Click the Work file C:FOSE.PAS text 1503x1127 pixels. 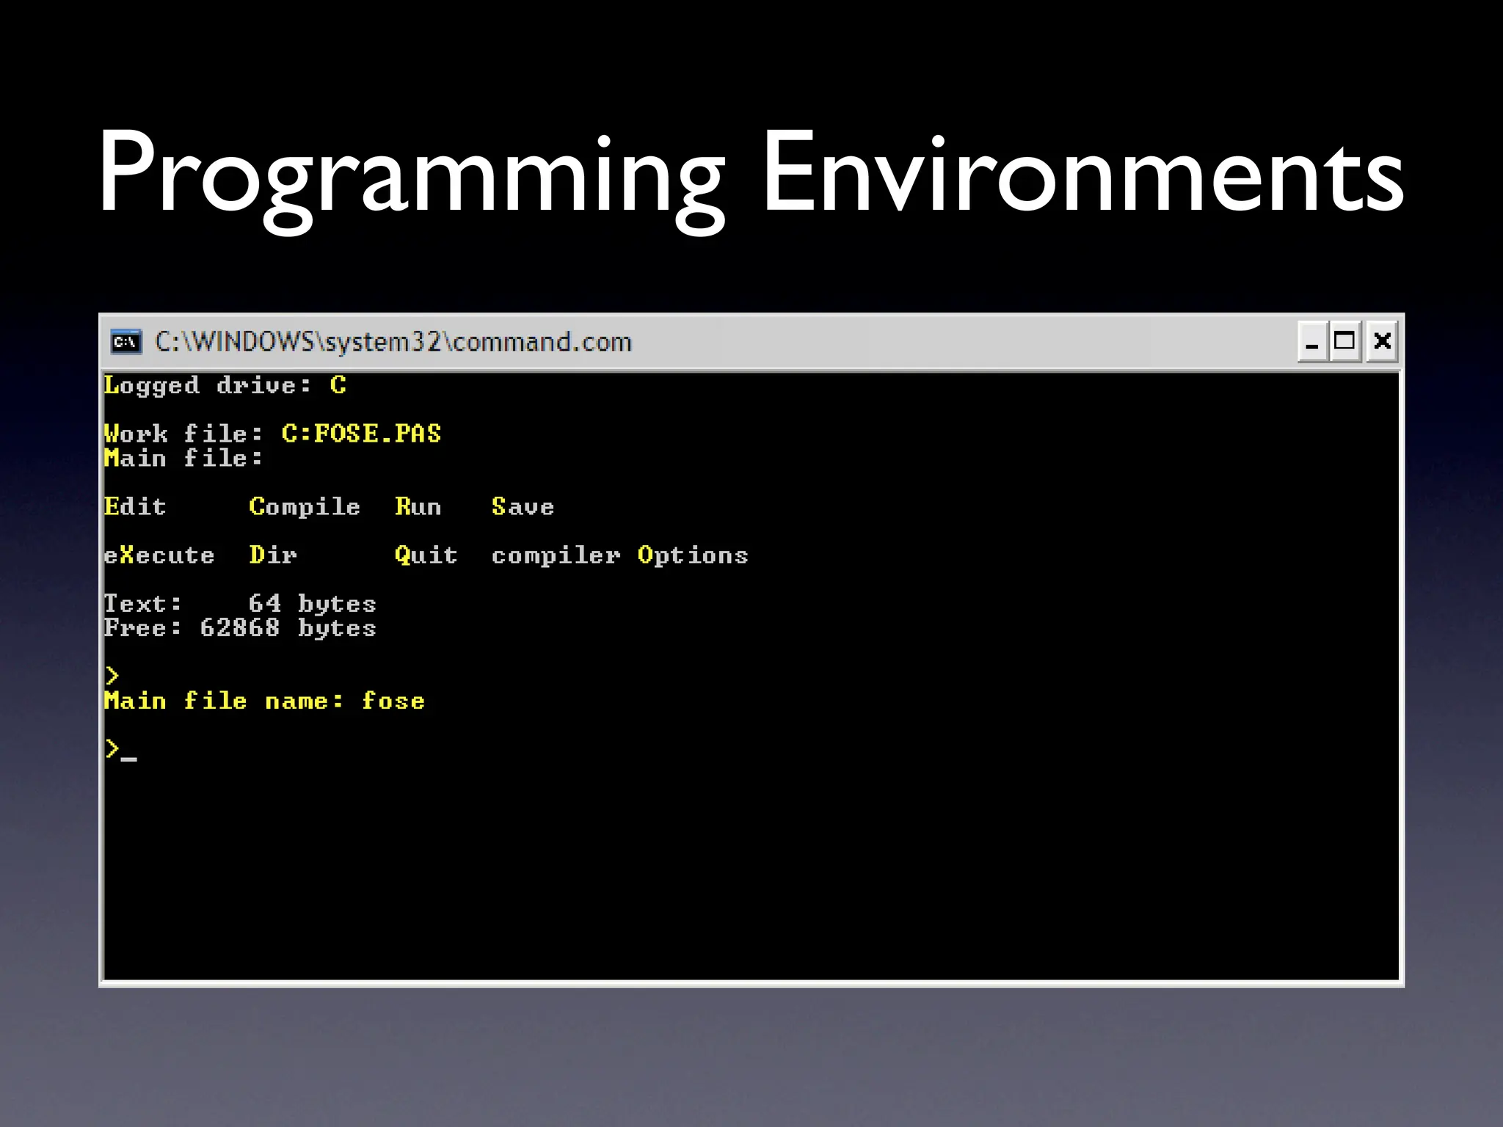(x=272, y=434)
